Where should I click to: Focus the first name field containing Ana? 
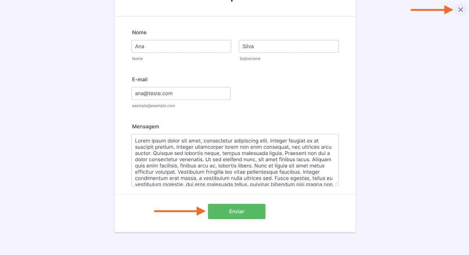[181, 47]
